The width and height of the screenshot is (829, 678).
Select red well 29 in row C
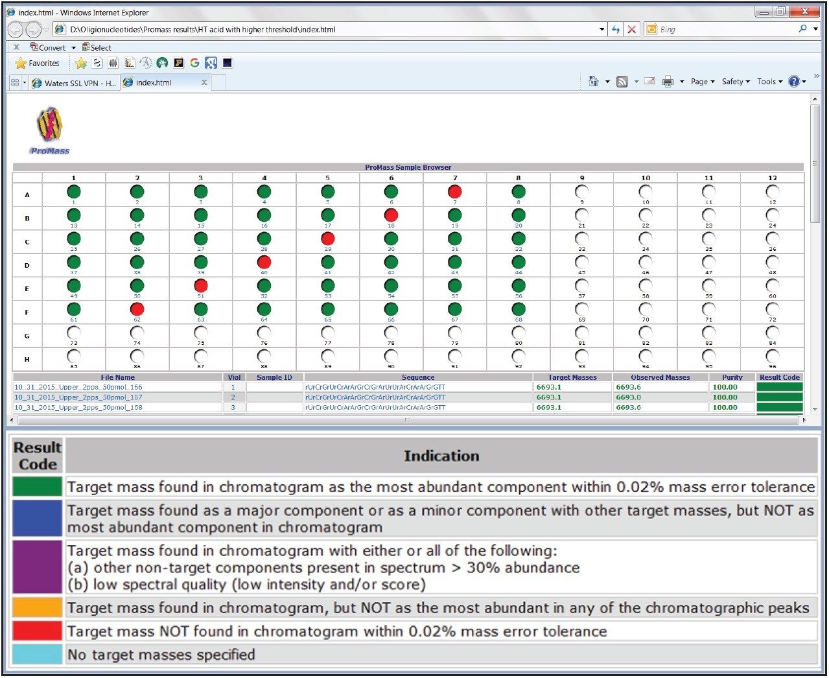[328, 239]
